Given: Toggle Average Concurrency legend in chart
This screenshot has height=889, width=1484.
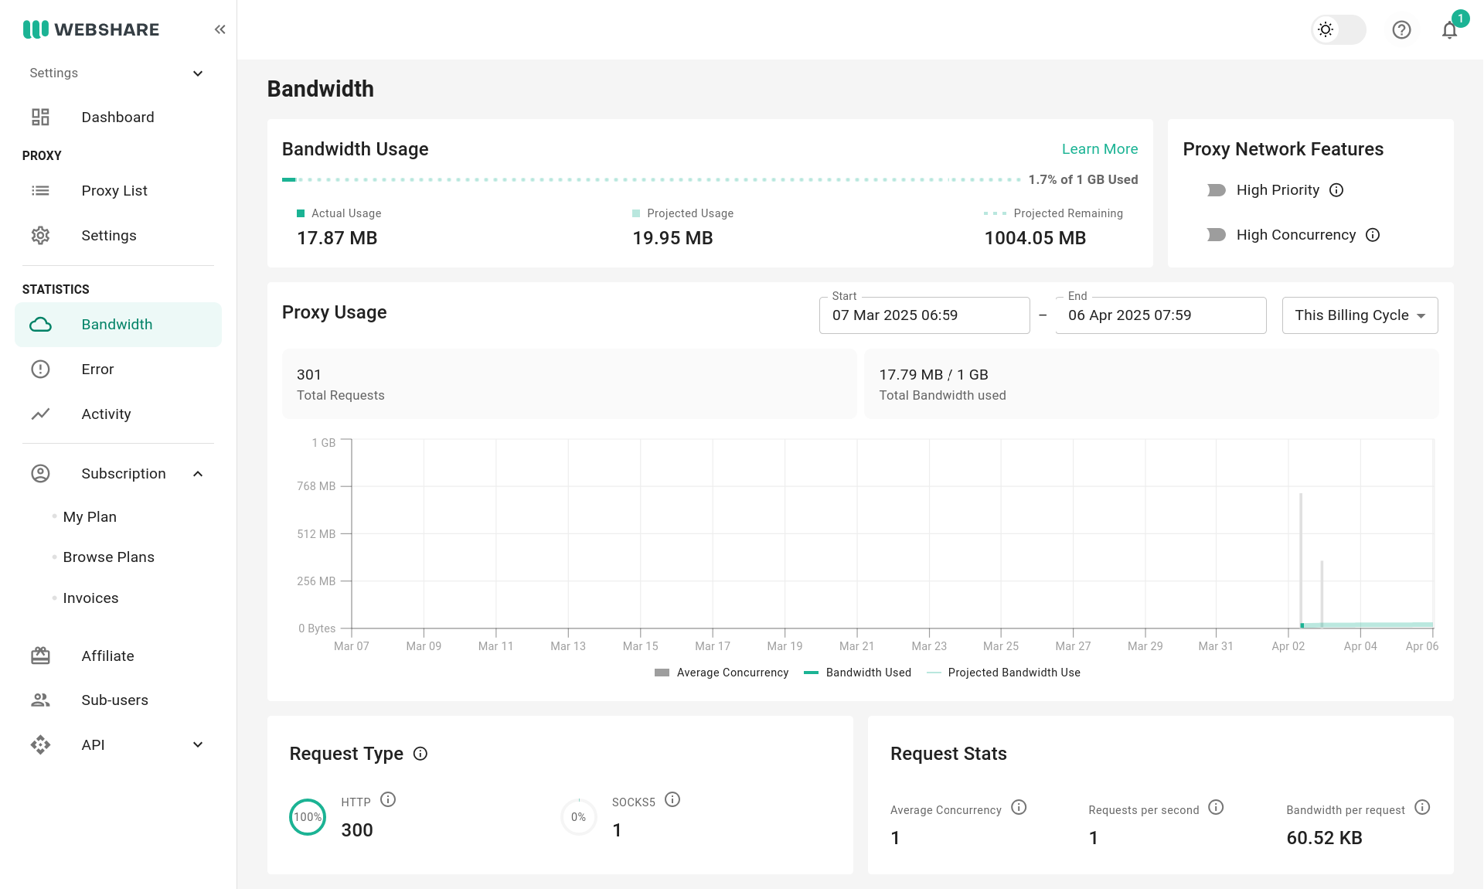Looking at the screenshot, I should tap(721, 673).
